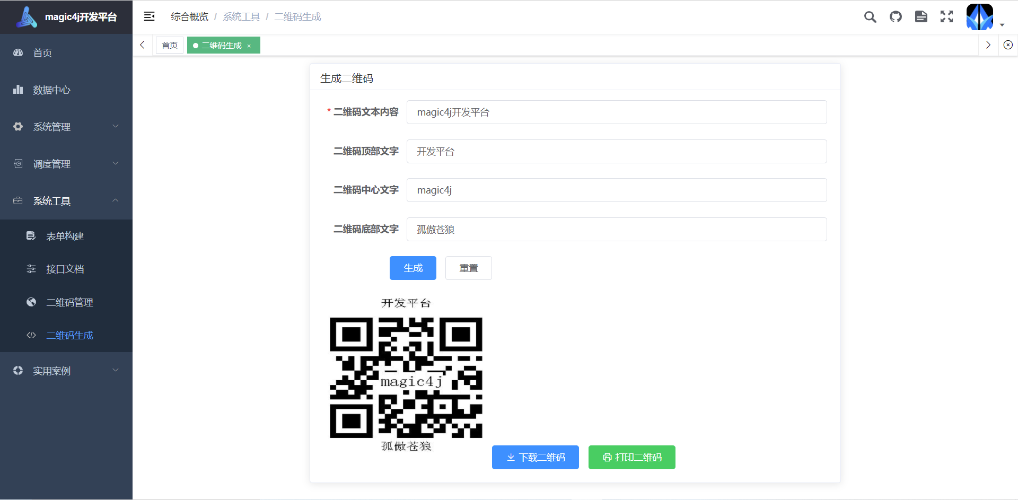Screen dimensions: 1018x500
Task: Open the documentation icon in header
Action: [921, 17]
